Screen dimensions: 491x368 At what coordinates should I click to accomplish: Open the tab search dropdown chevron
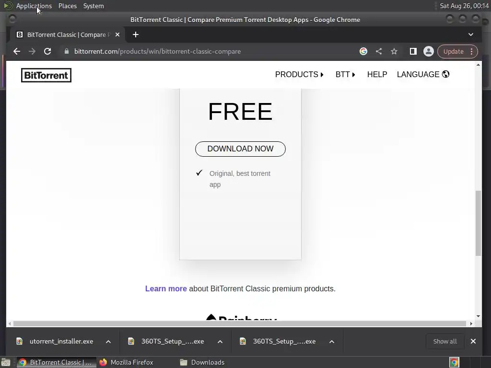pyautogui.click(x=471, y=34)
